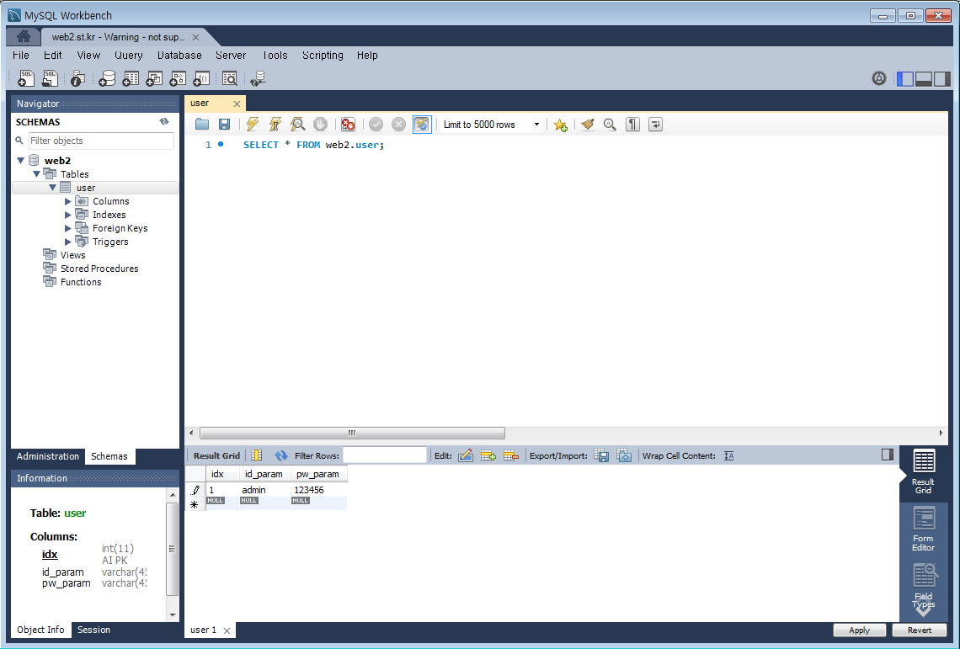Select the user 1 result tab
This screenshot has height=649, width=960.
coord(203,630)
